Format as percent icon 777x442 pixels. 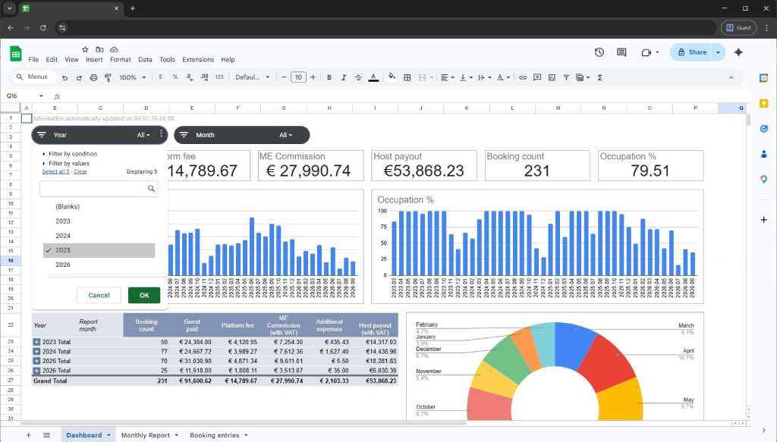(x=175, y=77)
